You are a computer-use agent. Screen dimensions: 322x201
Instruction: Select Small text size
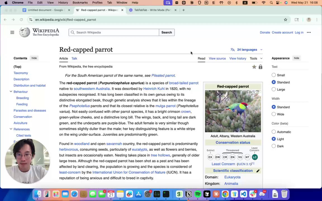point(274,75)
